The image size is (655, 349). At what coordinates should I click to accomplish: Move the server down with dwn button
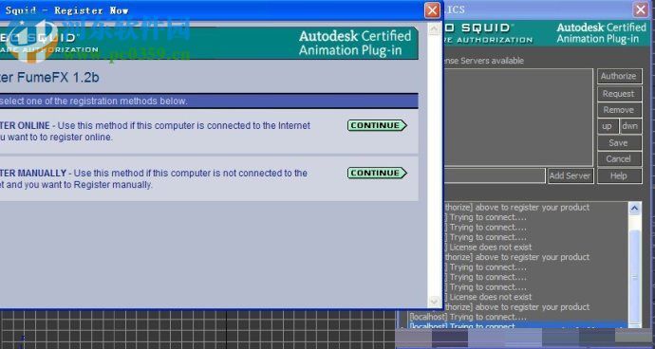pyautogui.click(x=630, y=126)
